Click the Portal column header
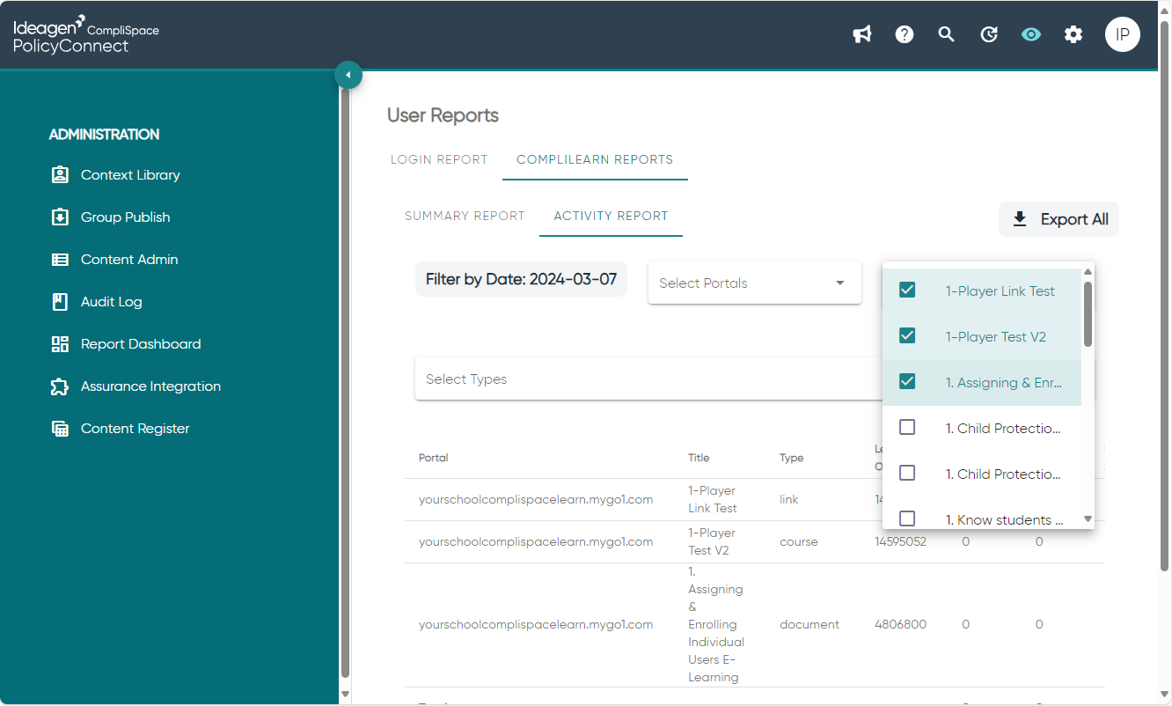The width and height of the screenshot is (1172, 706). click(434, 458)
